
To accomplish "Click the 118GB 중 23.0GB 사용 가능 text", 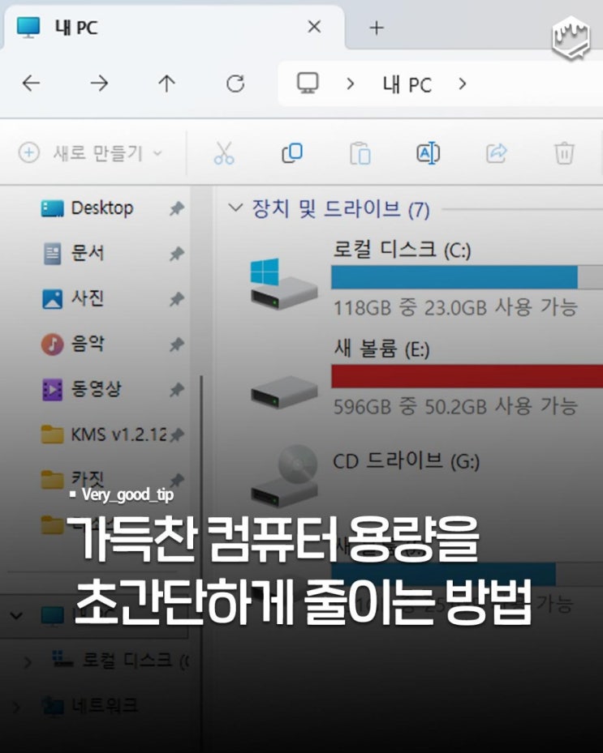I will 455,307.
